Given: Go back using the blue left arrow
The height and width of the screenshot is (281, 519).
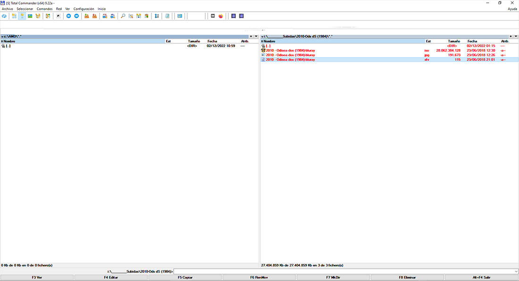Looking at the screenshot, I should coord(68,16).
